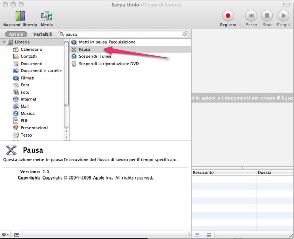
Task: Collapse the Libreria disclosure triangle
Action: point(4,42)
